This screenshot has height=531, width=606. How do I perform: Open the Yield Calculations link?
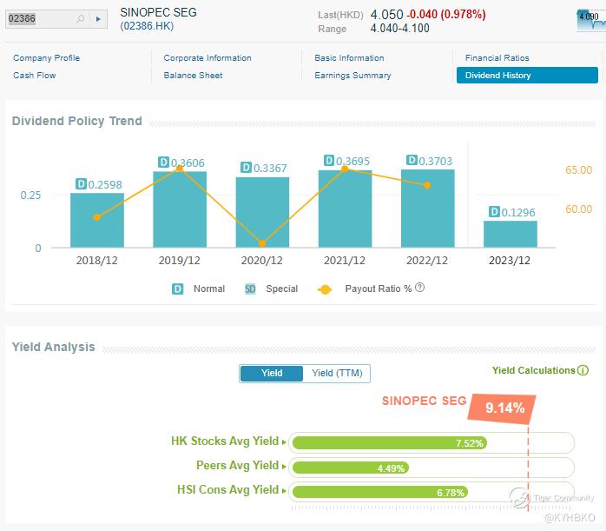(533, 370)
